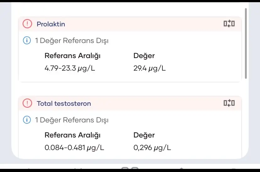The image size is (260, 172).
Task: Open the Total testosteron test title
Action: click(64, 103)
